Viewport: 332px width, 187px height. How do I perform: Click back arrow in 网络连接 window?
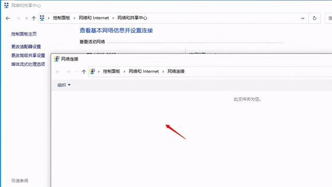pyautogui.click(x=58, y=72)
